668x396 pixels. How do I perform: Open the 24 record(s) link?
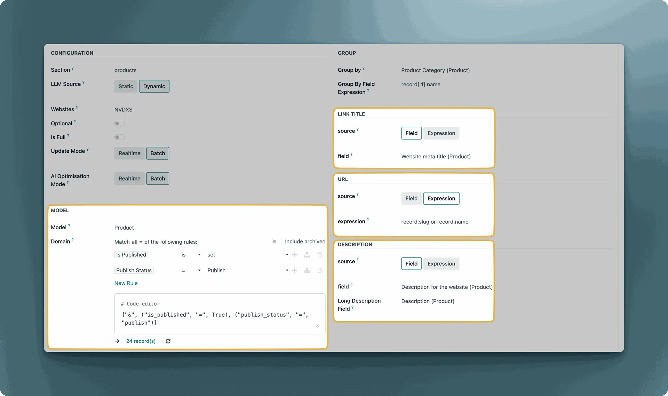[x=141, y=341]
